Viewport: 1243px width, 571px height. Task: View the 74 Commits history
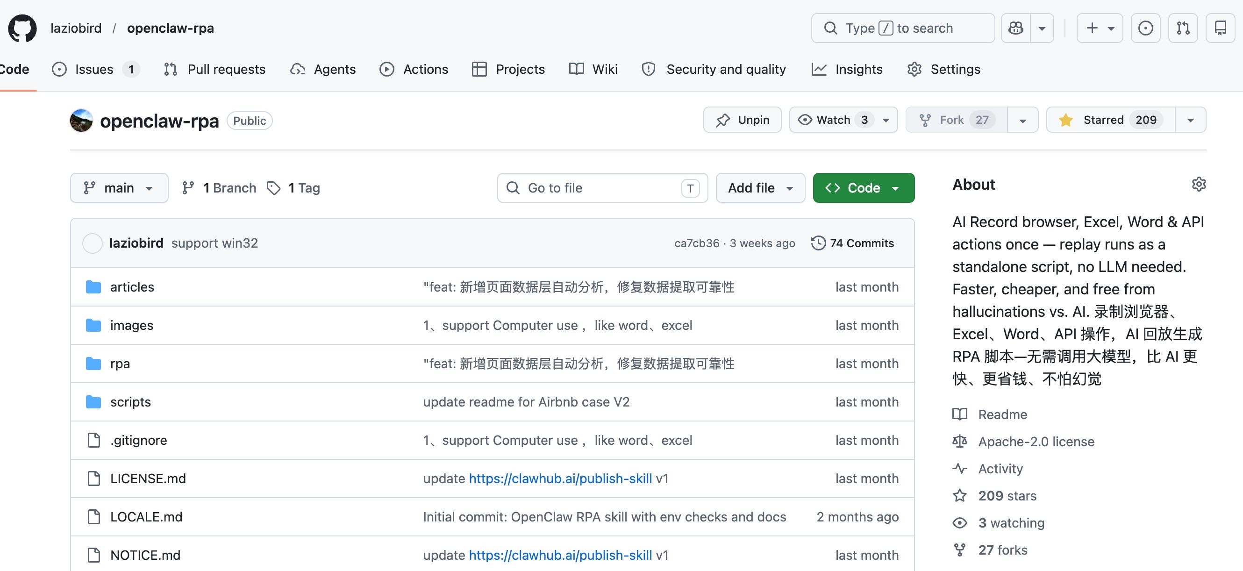pos(853,243)
